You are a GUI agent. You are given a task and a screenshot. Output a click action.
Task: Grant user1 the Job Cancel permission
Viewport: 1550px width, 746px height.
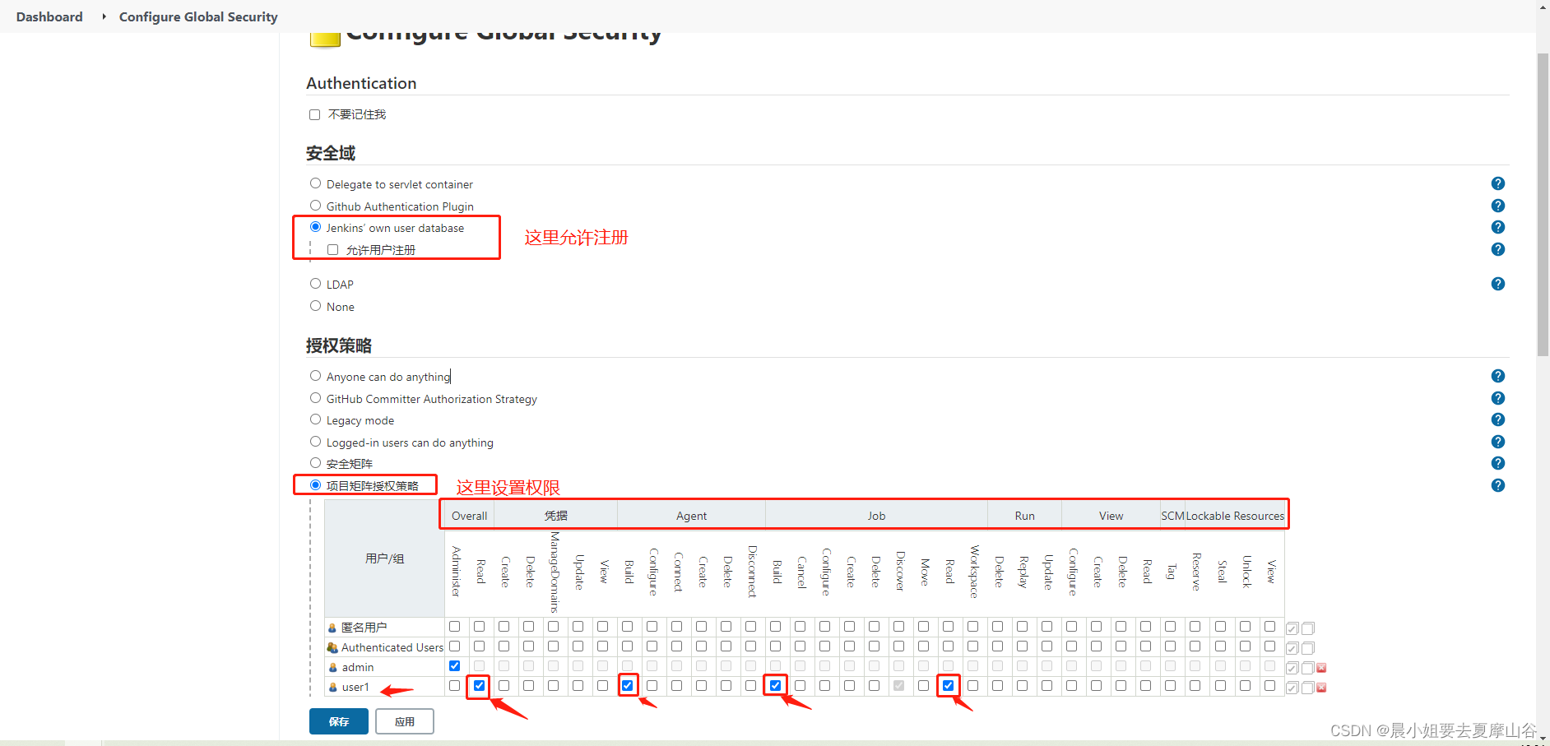pyautogui.click(x=800, y=686)
